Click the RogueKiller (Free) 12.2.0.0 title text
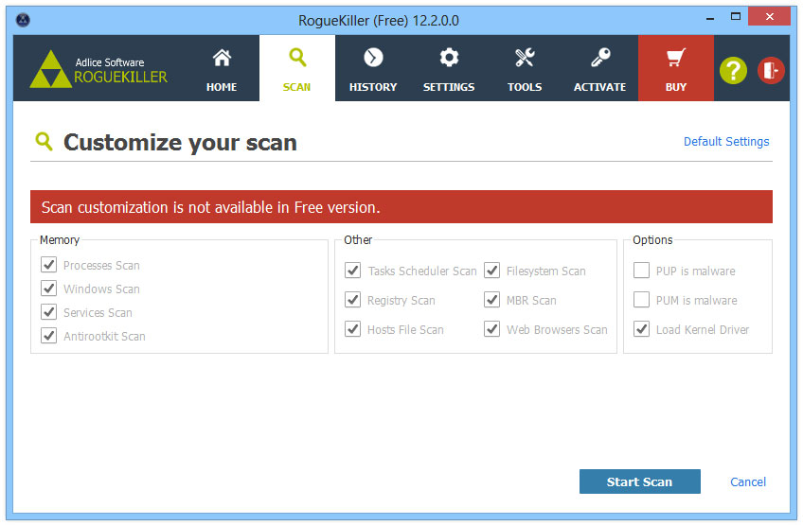Screen dimensions: 803x525 (379, 21)
